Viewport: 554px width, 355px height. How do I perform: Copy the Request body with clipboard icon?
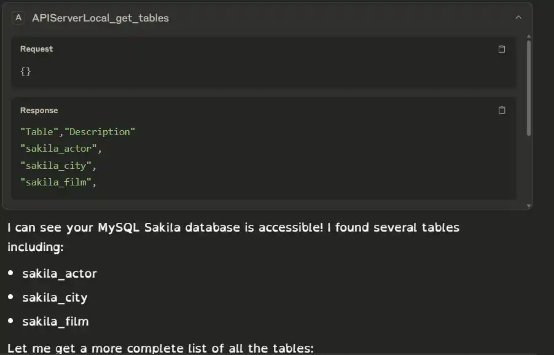coord(501,49)
